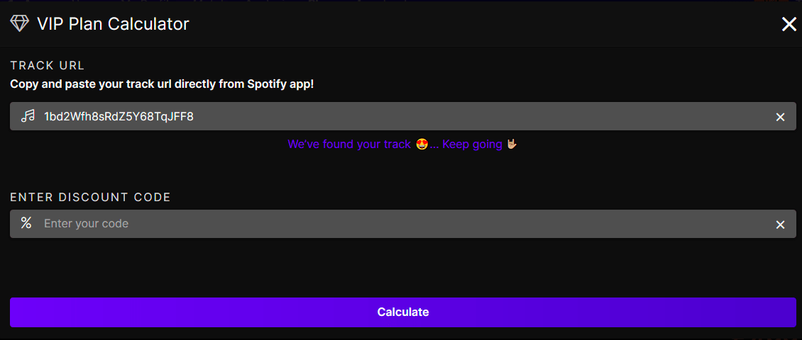
Task: Click the track ID text 1bd2Wfh8sRdZ5Y68TqJFF8
Action: tap(119, 116)
